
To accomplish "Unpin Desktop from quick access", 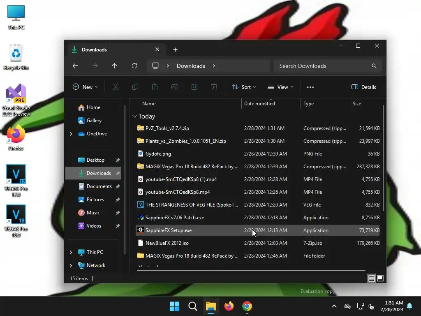I will point(118,160).
